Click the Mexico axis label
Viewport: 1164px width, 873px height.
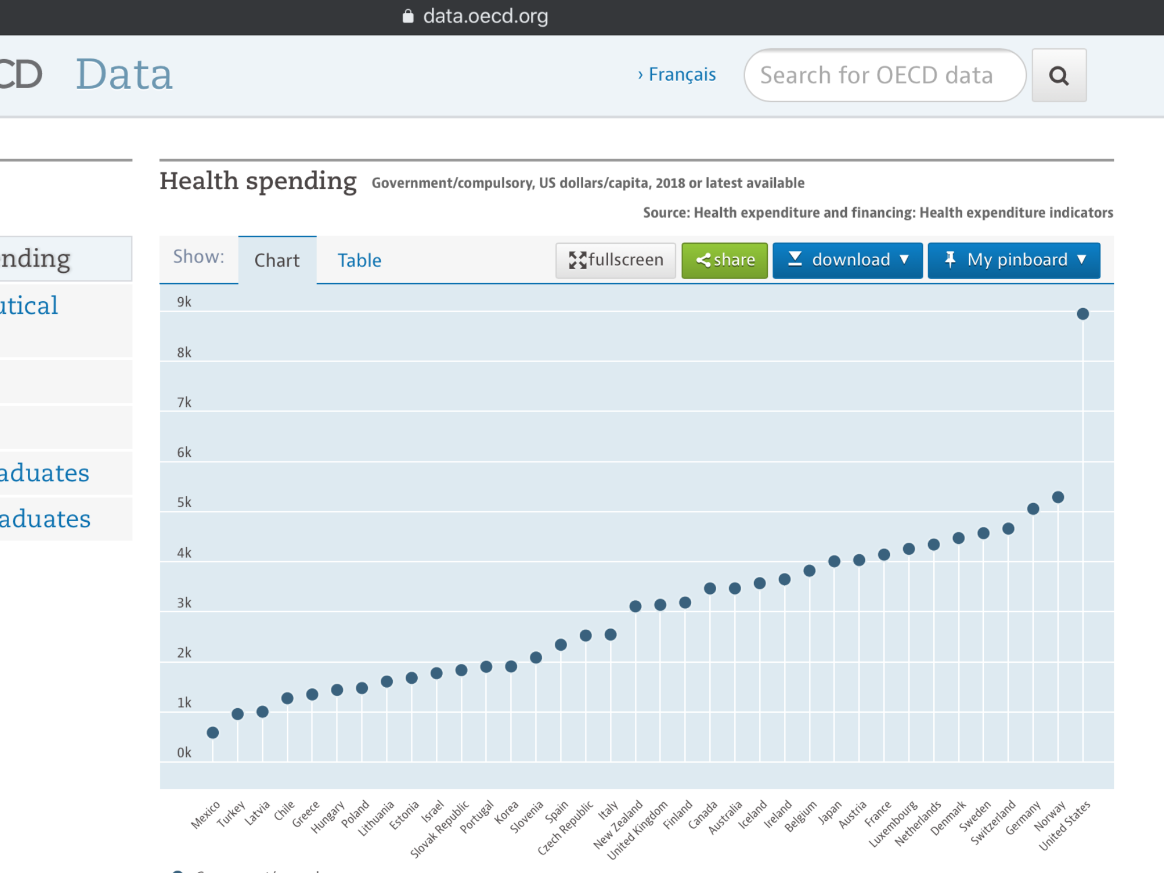tap(205, 815)
